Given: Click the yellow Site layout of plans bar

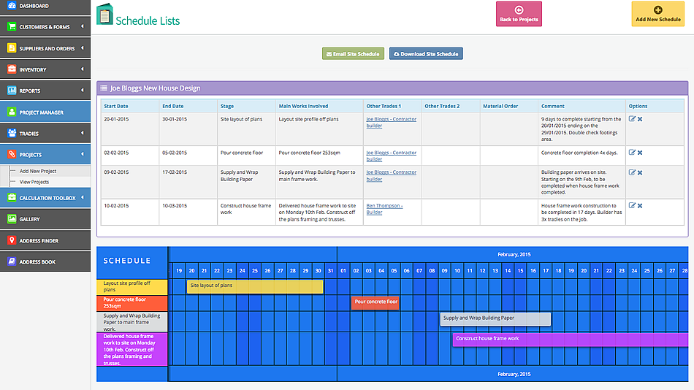Looking at the screenshot, I should click(255, 286).
